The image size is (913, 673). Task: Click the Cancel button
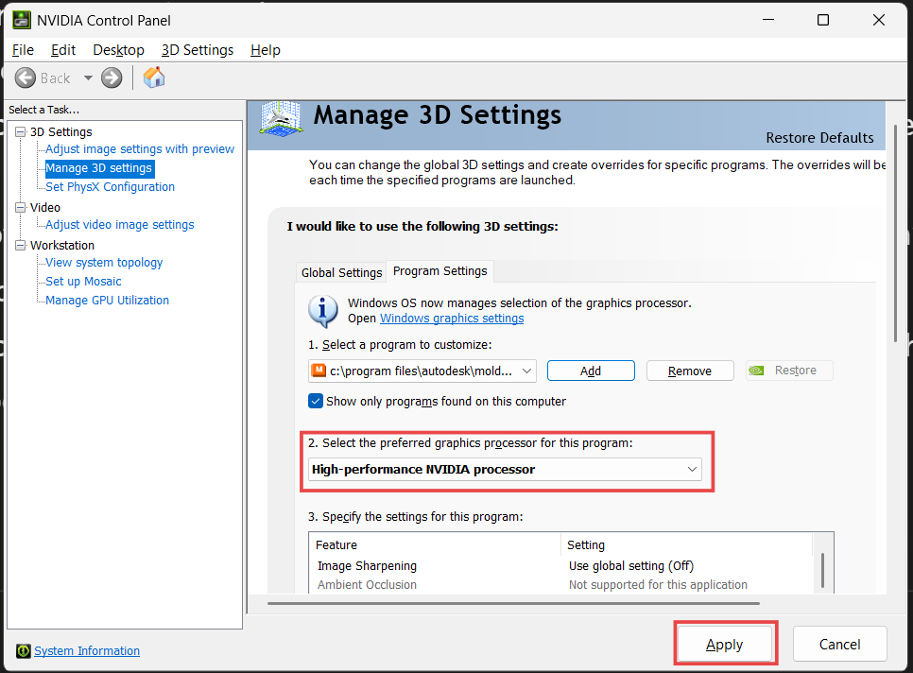[x=839, y=644]
